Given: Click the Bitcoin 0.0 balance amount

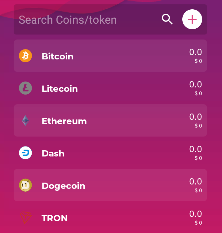Looking at the screenshot, I should tap(196, 52).
